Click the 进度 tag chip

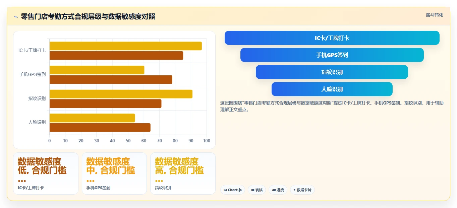[x=278, y=190]
